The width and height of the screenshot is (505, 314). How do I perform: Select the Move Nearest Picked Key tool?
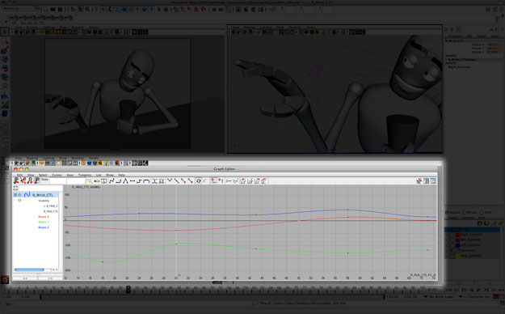16,181
